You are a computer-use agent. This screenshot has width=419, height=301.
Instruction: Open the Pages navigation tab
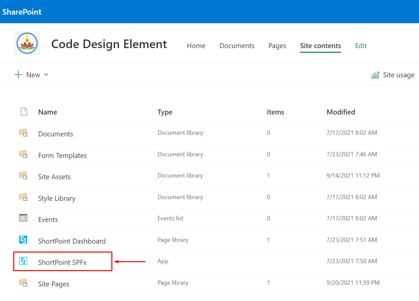277,46
